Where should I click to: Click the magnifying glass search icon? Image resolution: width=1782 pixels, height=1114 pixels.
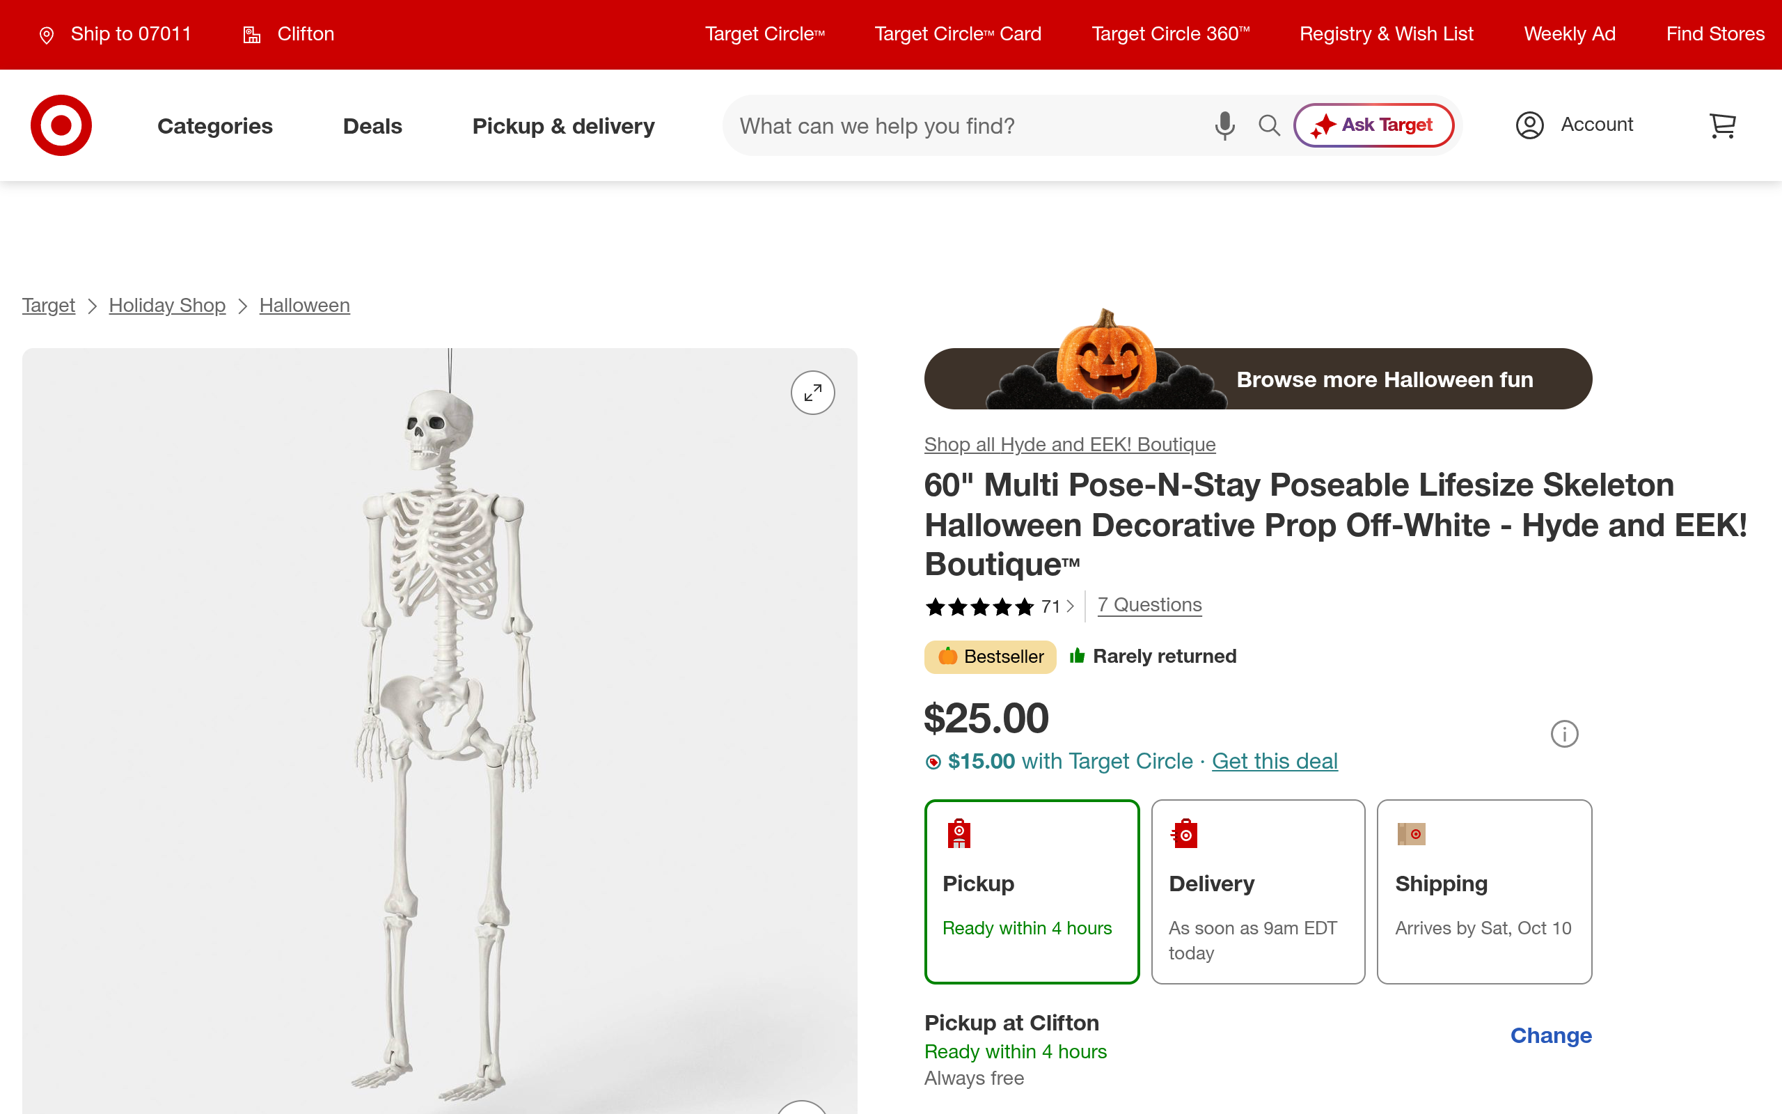point(1269,126)
